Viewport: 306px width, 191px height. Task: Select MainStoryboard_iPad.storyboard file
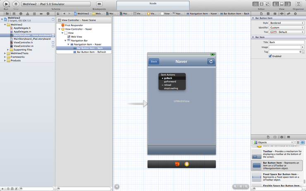click(32, 39)
